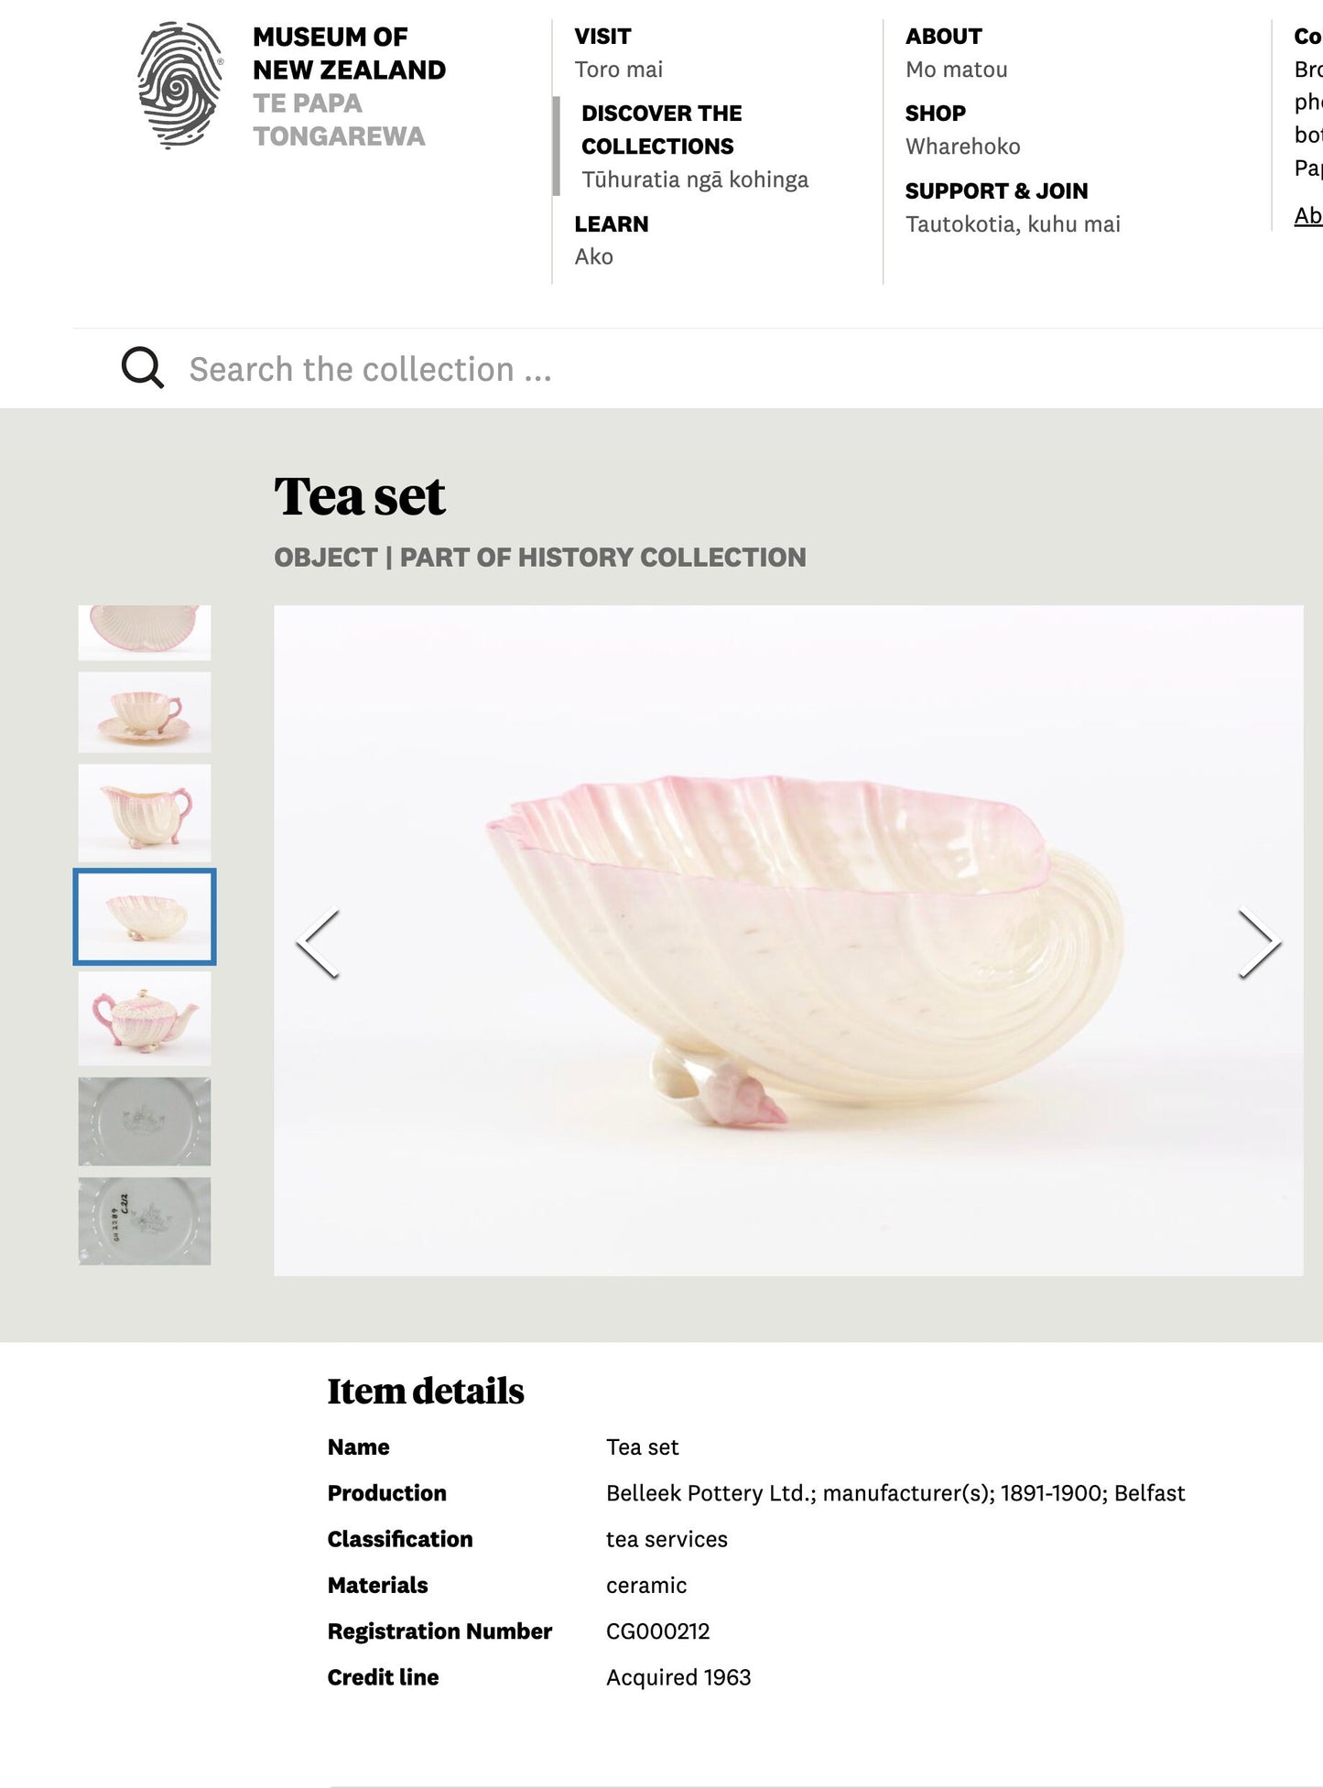Select the cup and saucer thumbnail
The image size is (1323, 1788).
(145, 712)
